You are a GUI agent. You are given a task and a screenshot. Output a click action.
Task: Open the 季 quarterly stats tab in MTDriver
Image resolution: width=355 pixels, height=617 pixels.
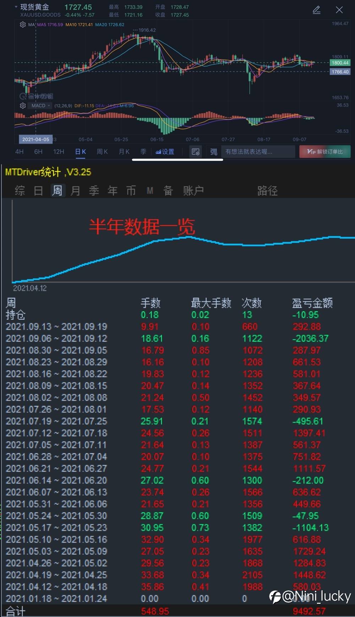coord(94,191)
